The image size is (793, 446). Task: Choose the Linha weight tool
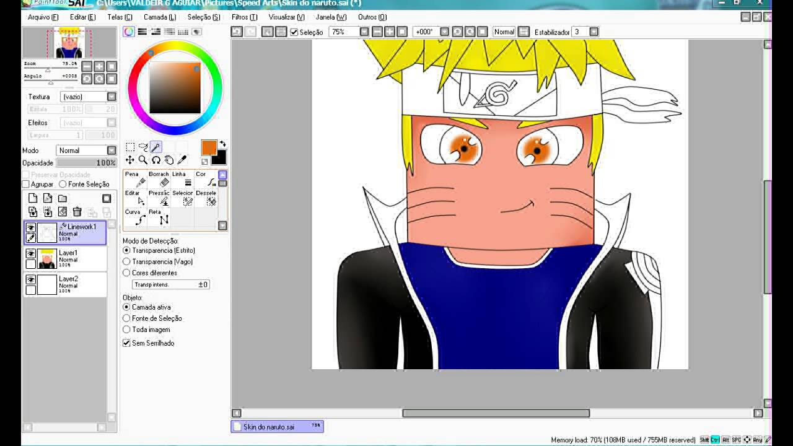point(182,179)
